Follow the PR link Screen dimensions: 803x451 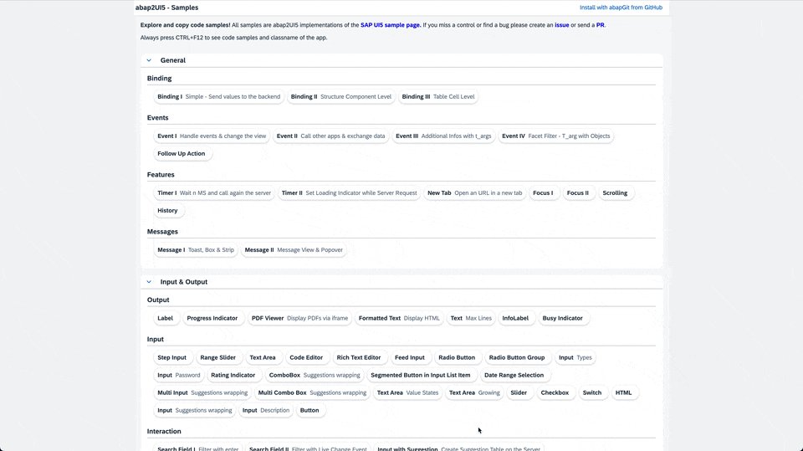601,25
